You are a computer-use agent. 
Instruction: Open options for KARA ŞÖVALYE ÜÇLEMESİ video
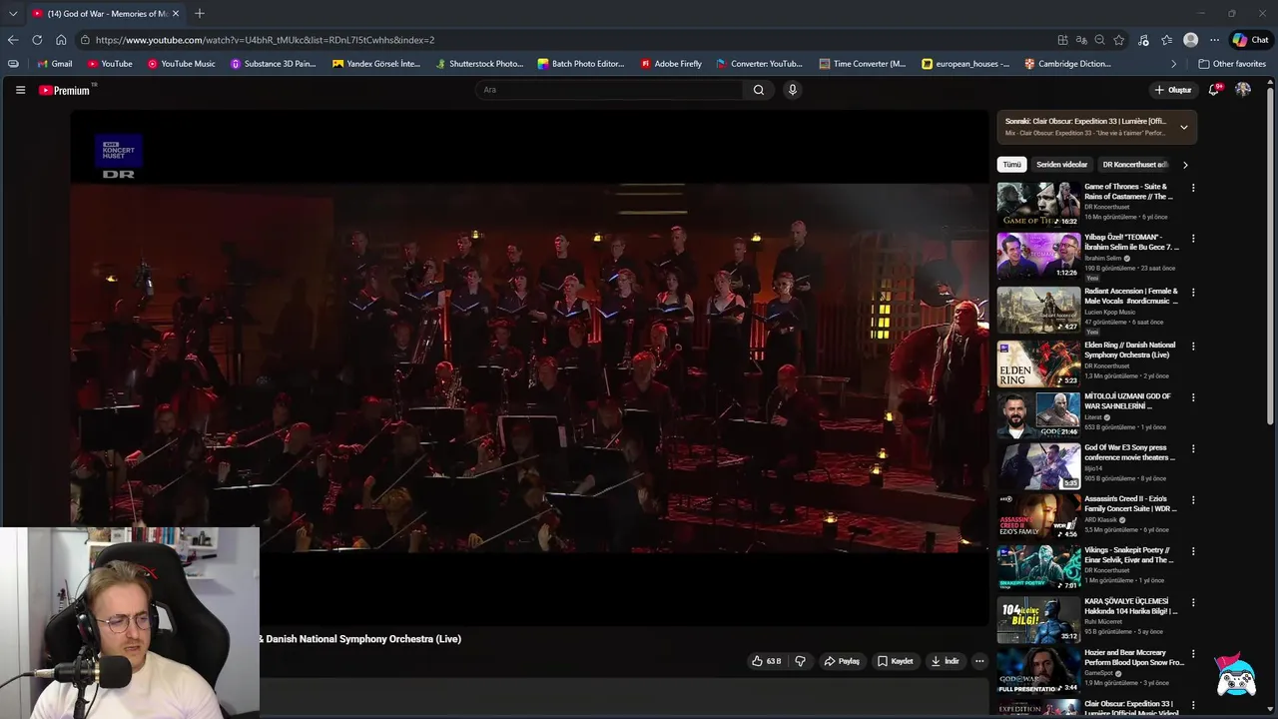pos(1192,603)
